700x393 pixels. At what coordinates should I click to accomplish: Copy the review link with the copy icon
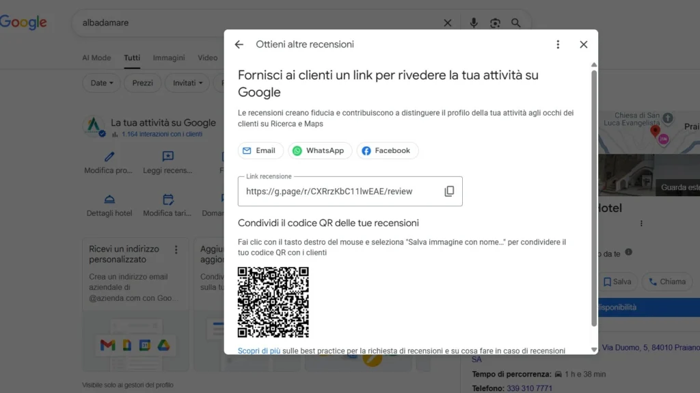449,191
